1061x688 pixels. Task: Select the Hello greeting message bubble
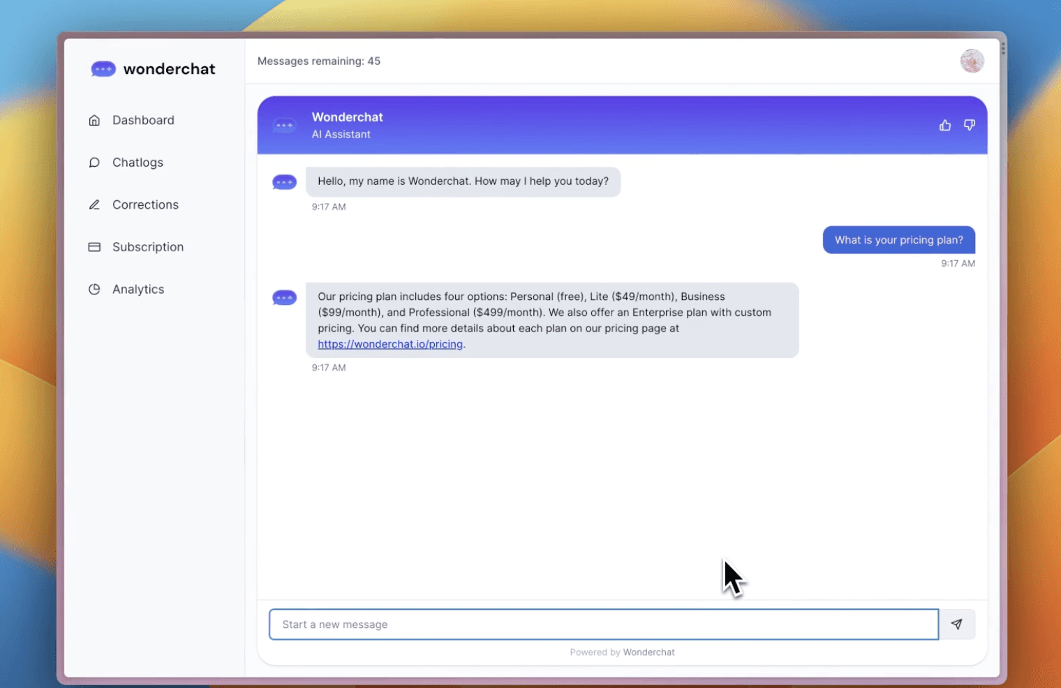pos(463,181)
